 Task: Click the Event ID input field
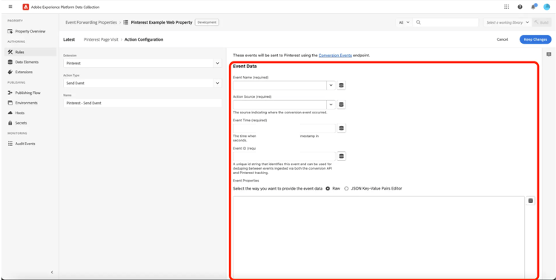[x=284, y=156]
